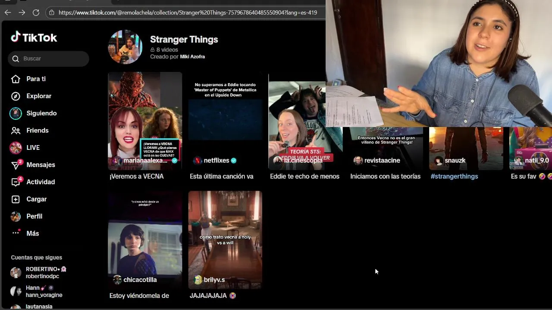The image size is (552, 310).
Task: Open the revistaacine Vecna video
Action: [x=386, y=149]
